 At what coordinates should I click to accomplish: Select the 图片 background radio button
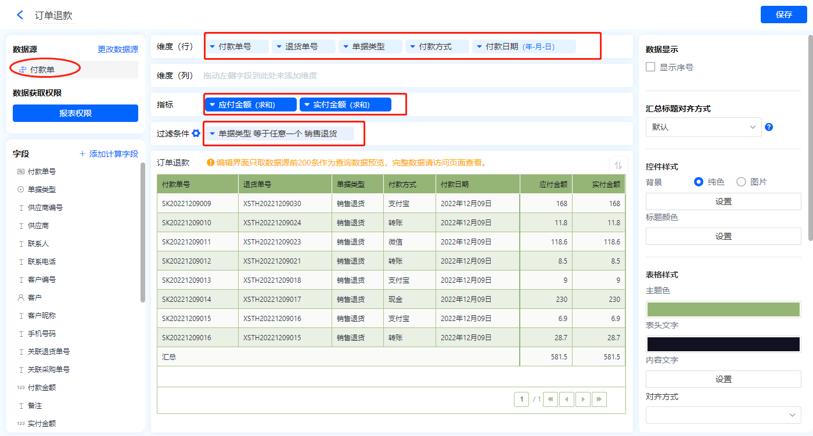[x=741, y=182]
